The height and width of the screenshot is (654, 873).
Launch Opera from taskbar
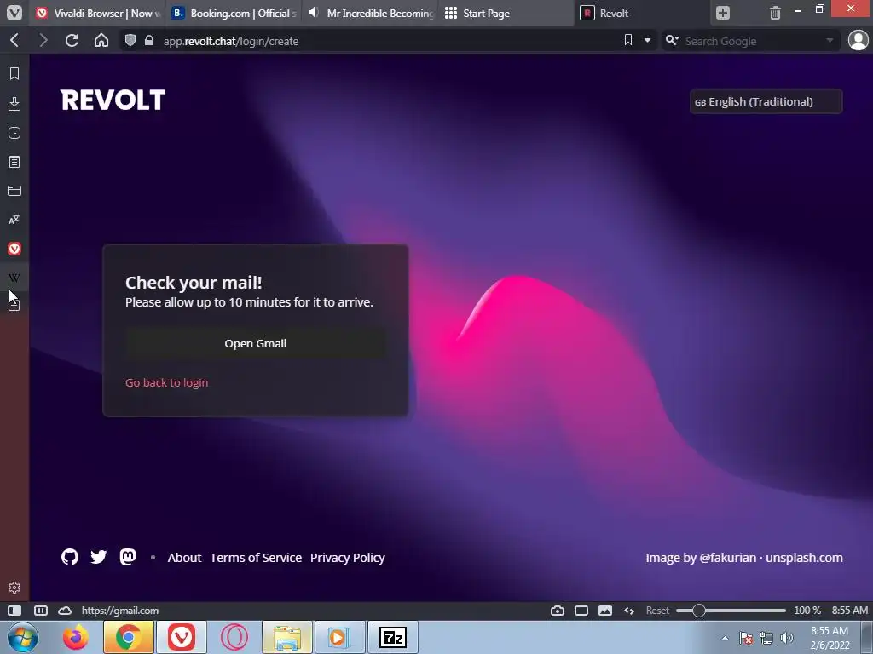[234, 637]
